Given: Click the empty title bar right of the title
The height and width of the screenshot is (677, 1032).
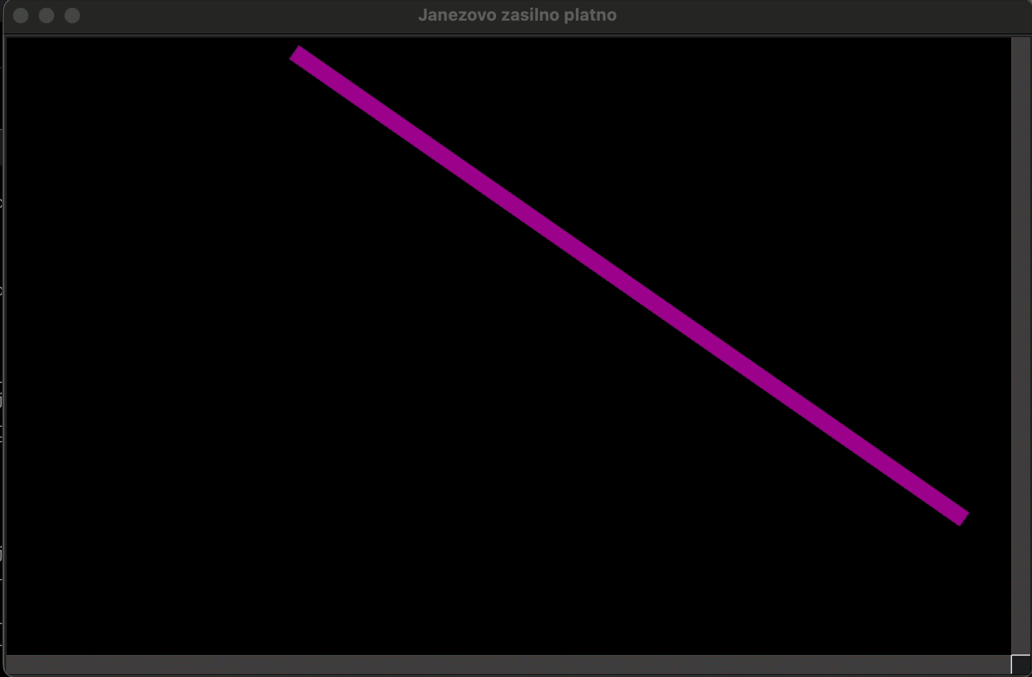Looking at the screenshot, I should point(806,15).
